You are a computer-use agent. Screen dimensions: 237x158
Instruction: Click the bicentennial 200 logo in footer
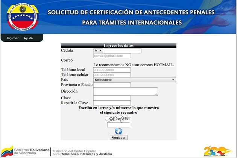pos(218,151)
